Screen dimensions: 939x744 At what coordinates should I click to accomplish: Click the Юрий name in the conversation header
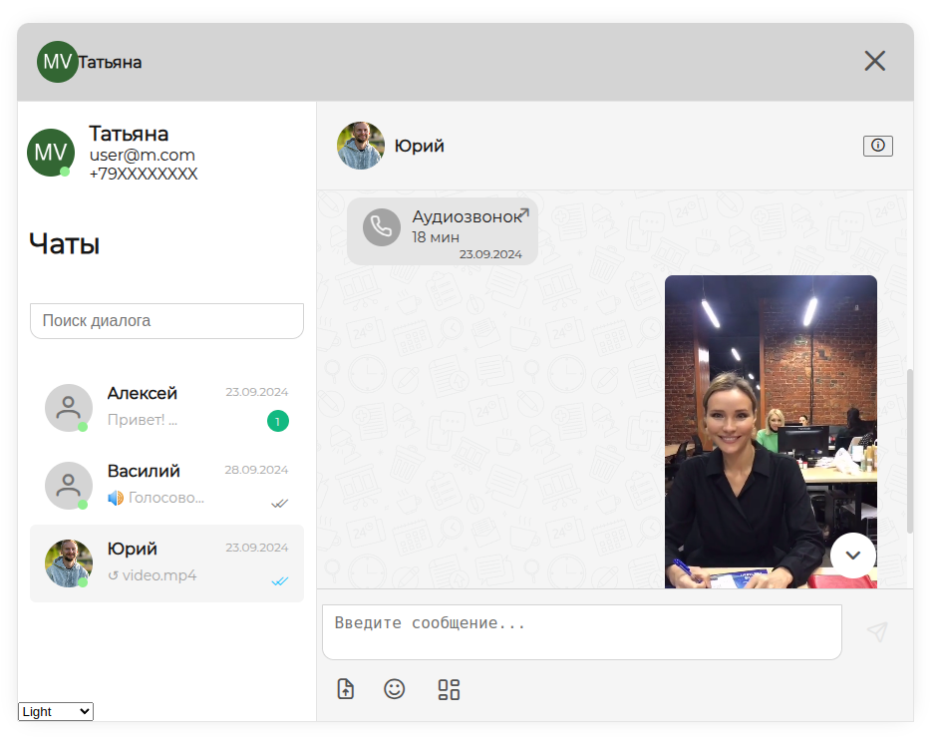(x=420, y=146)
